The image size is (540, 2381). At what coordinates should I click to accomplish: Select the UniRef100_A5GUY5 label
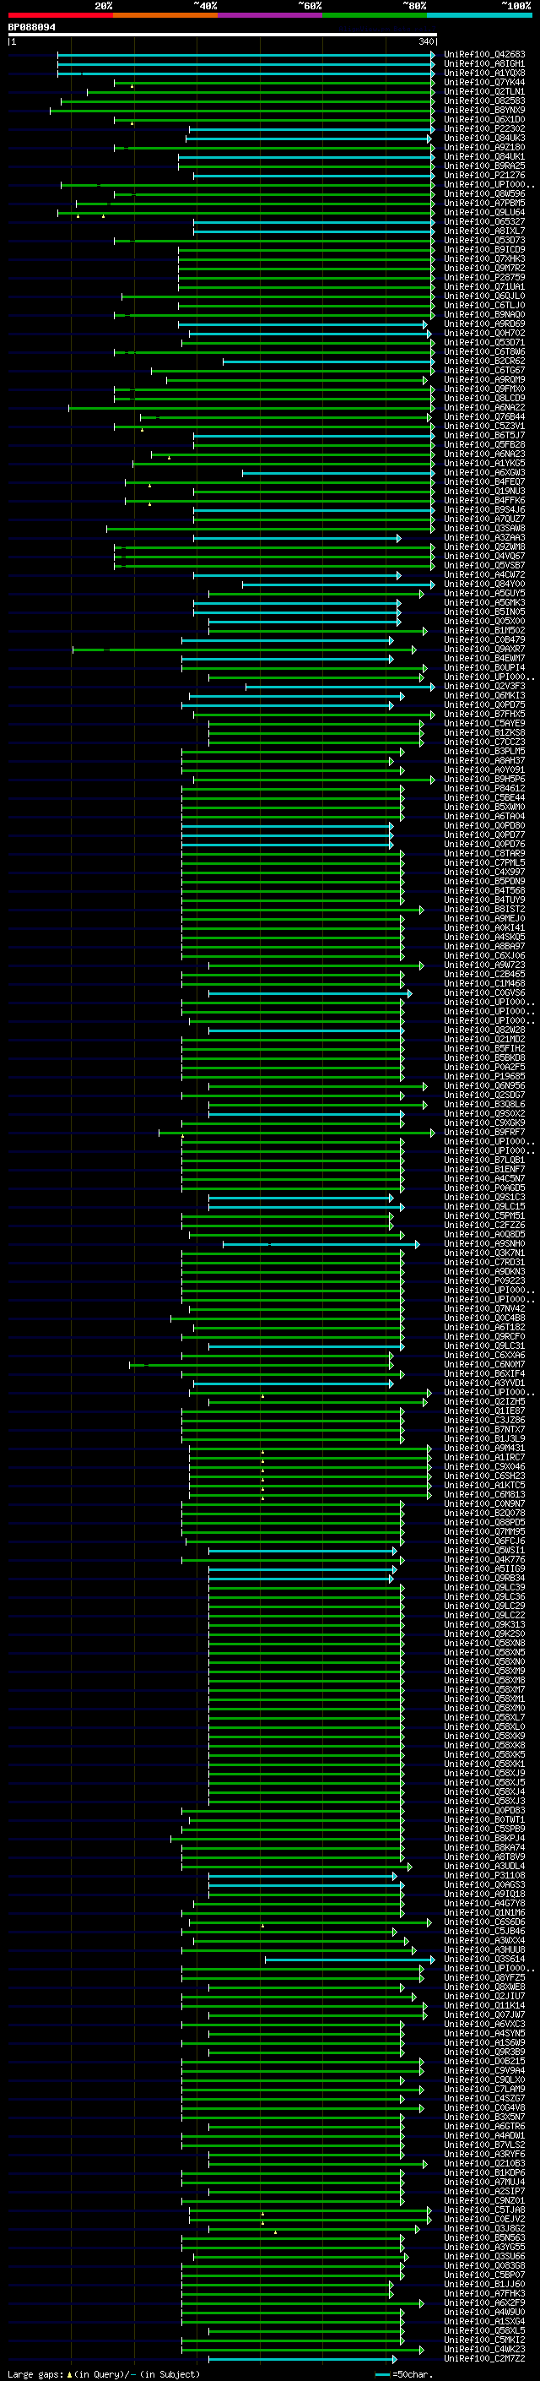483,594
